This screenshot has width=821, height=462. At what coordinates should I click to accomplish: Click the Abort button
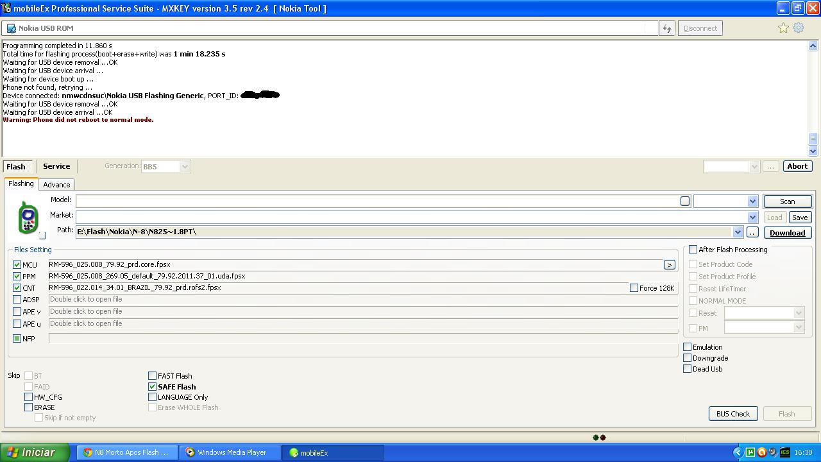[797, 166]
